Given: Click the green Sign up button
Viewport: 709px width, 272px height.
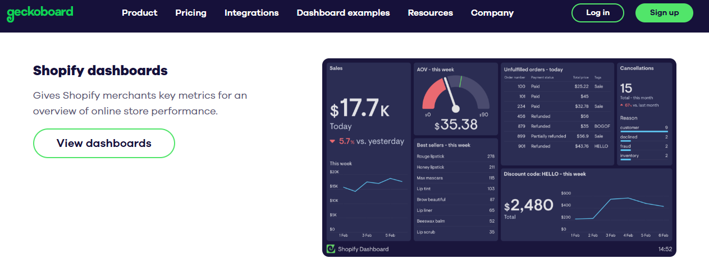Looking at the screenshot, I should (664, 12).
